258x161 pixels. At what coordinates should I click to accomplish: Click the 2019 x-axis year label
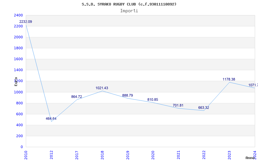[x=128, y=155]
